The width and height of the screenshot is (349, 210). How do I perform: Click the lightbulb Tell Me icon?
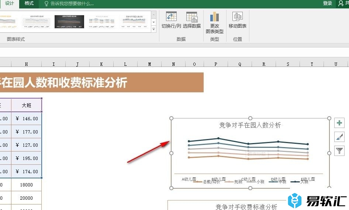(46, 4)
